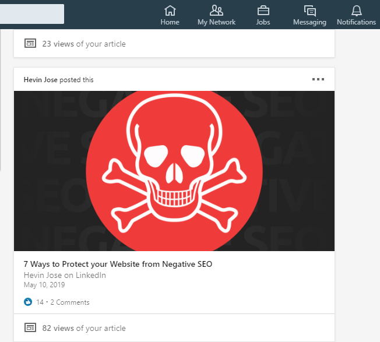Screen dimensions: 380x342
Task: Click the search field in top bar
Action: pos(32,13)
